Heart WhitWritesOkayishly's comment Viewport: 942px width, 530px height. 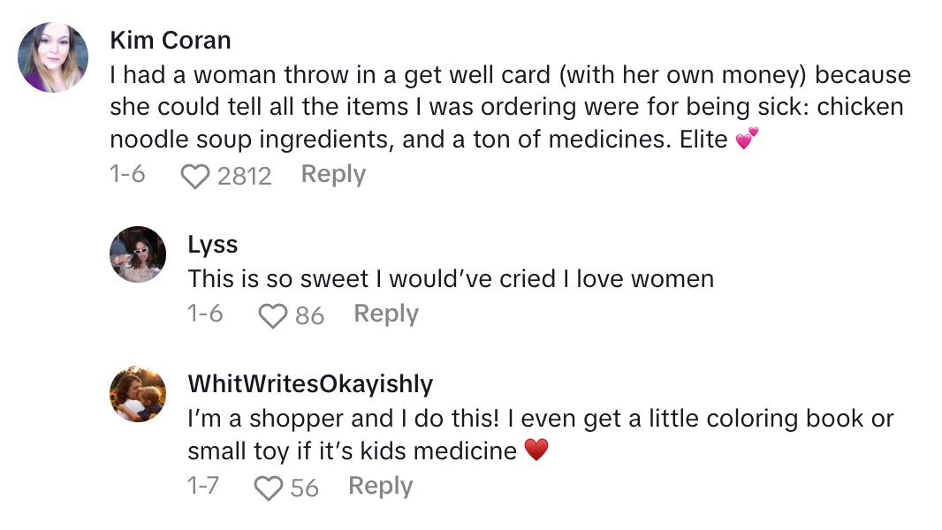click(267, 488)
